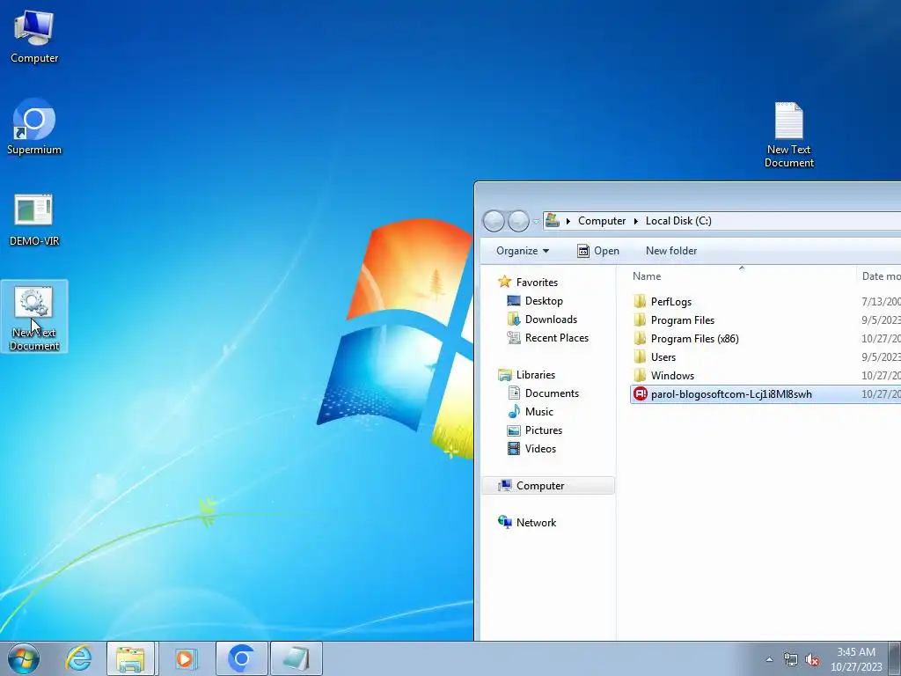The image size is (901, 676).
Task: Expand the arrow after Computer in breadcrumb
Action: point(635,221)
